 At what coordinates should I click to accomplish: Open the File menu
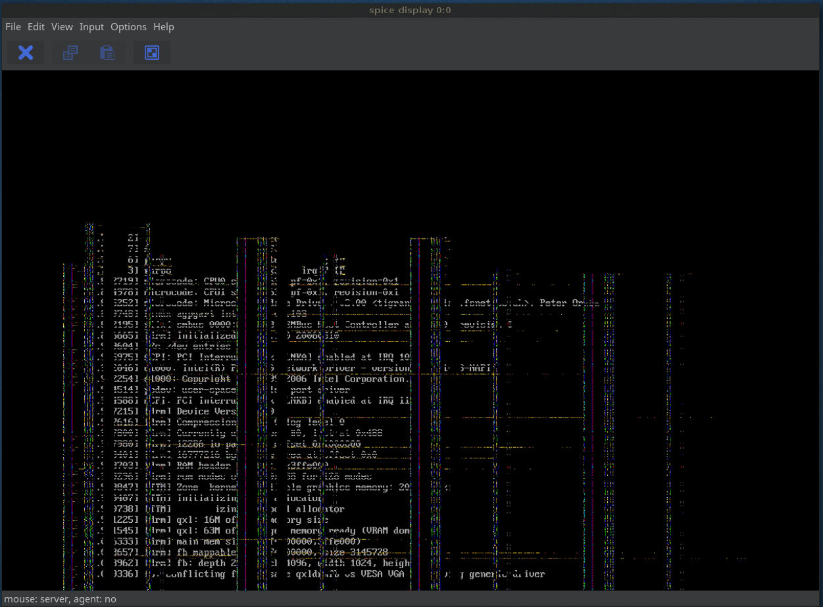pos(13,27)
